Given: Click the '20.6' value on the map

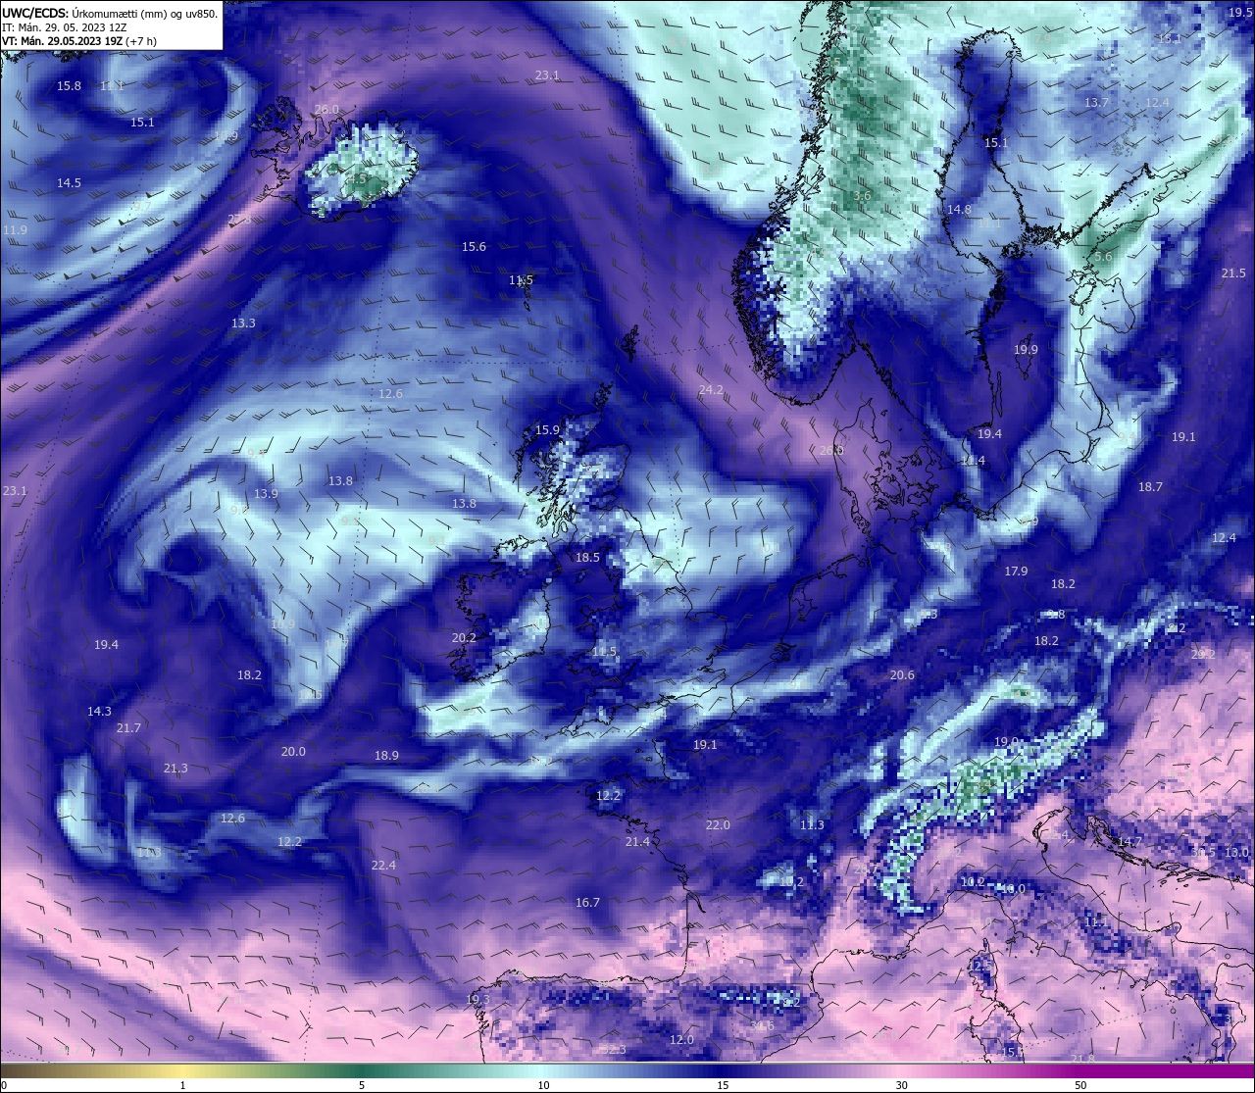Looking at the screenshot, I should [x=902, y=675].
